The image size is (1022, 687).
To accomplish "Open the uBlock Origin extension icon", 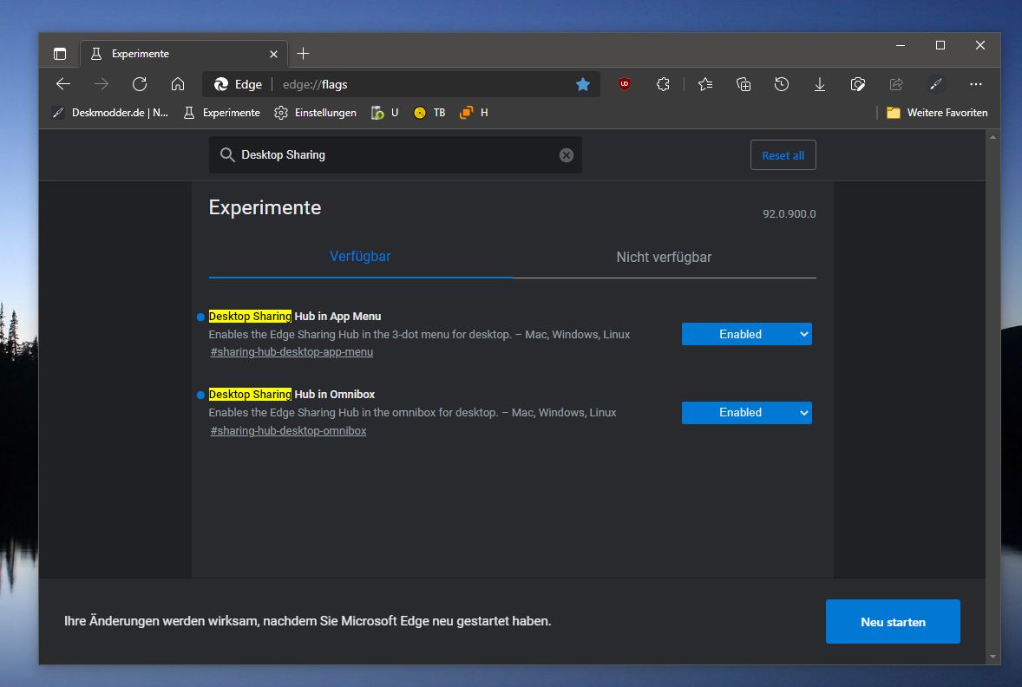I will click(625, 84).
